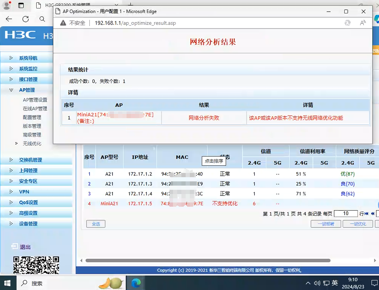
Task: Click the rows-per-page input field
Action: (x=346, y=213)
